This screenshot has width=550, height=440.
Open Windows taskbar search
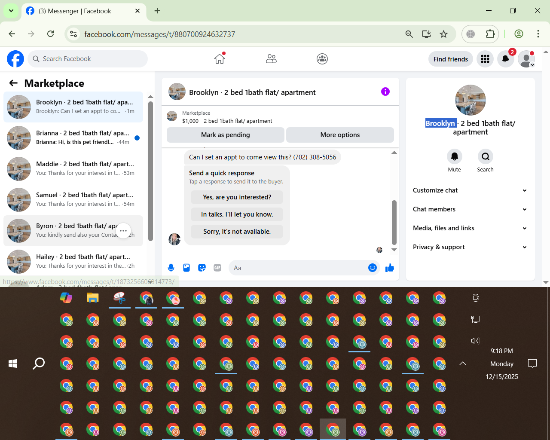coord(39,364)
